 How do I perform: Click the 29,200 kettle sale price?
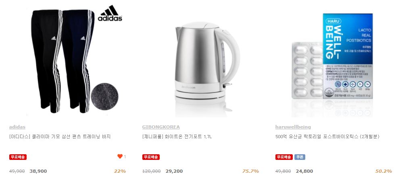174,171
